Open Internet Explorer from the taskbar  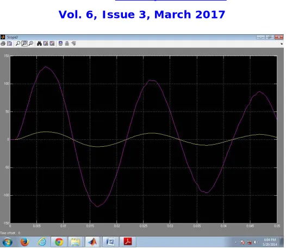tap(42, 242)
